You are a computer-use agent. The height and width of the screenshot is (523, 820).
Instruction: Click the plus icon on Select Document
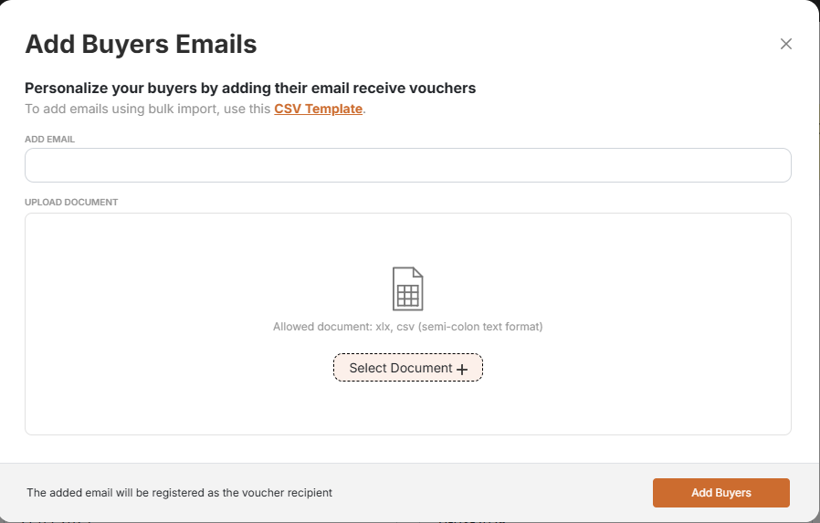tap(462, 369)
